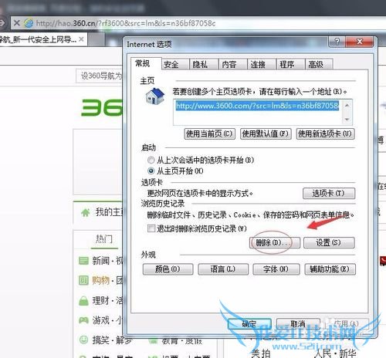
Task: Click the help question mark button in dialog
Action: tap(337, 42)
